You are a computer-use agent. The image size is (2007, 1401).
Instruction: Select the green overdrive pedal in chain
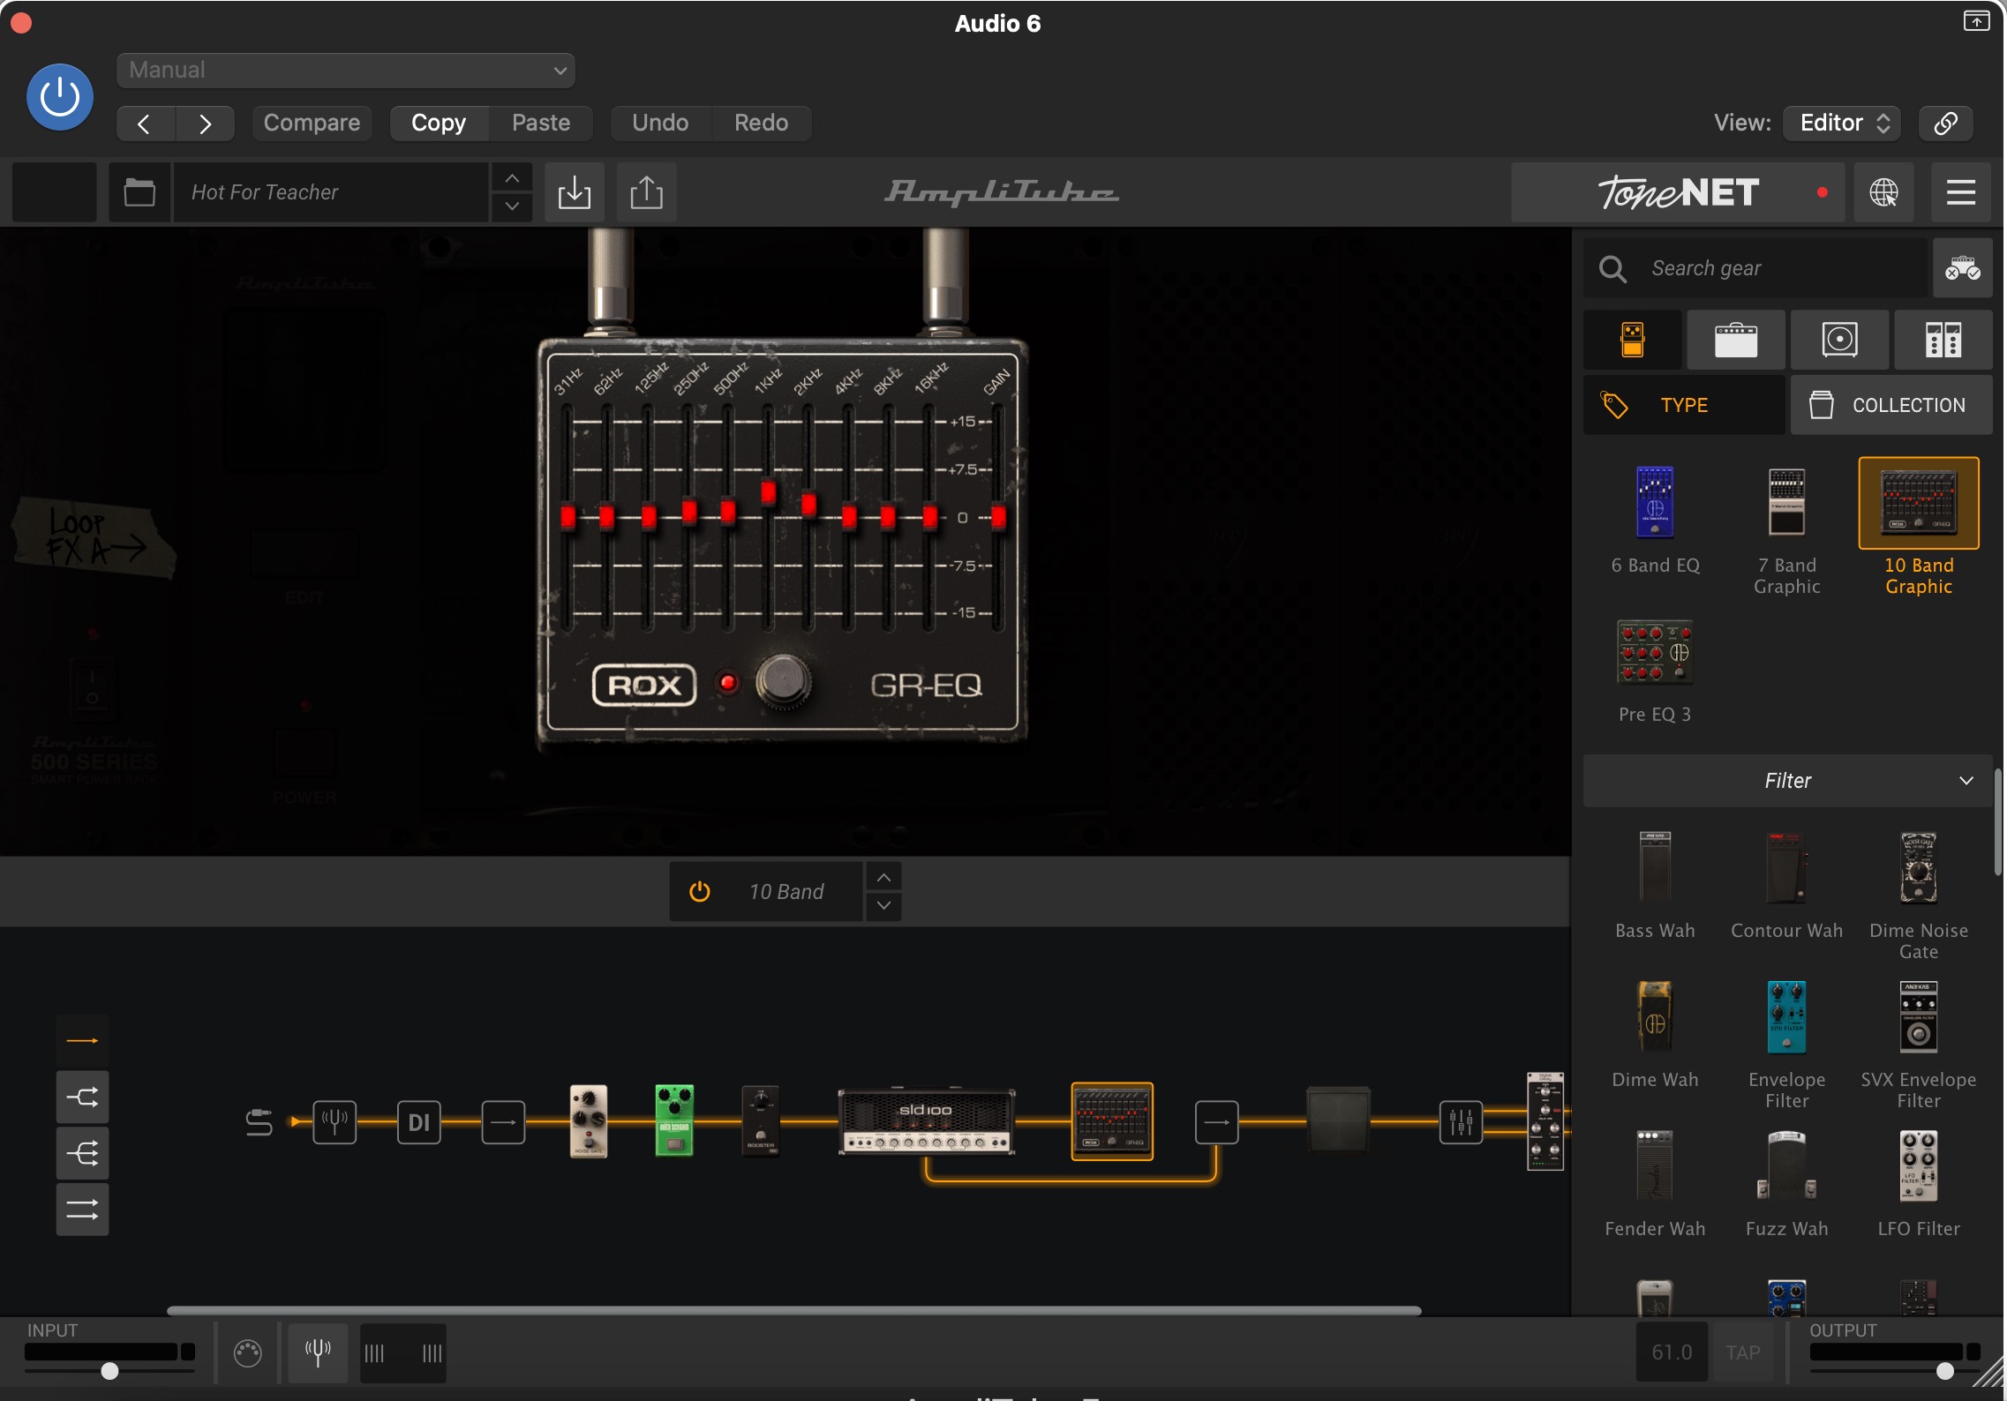[674, 1120]
